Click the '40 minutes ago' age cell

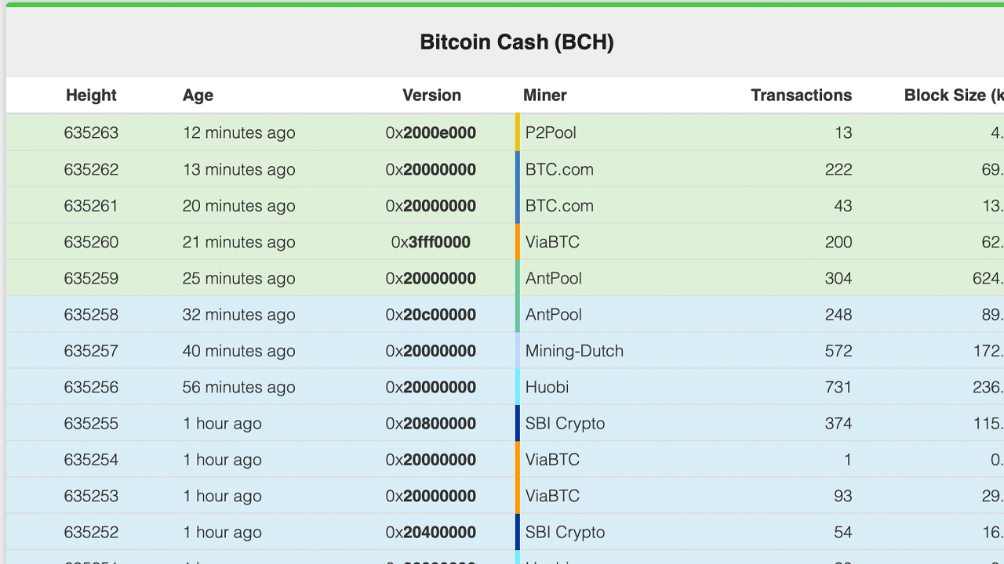click(x=239, y=350)
